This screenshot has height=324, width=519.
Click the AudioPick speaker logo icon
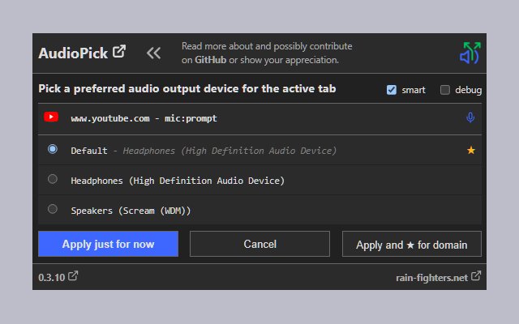click(470, 53)
